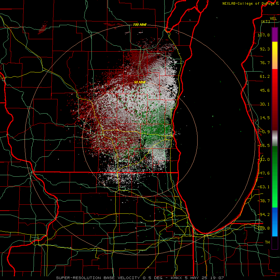Image resolution: width=280 pixels, height=280 pixels.
Task: Select the 45.6 legend value
Action: coord(265,90)
